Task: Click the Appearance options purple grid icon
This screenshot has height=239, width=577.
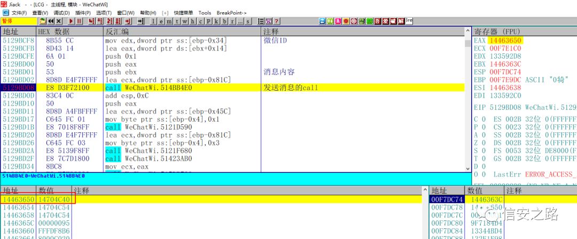Action: click(x=269, y=21)
